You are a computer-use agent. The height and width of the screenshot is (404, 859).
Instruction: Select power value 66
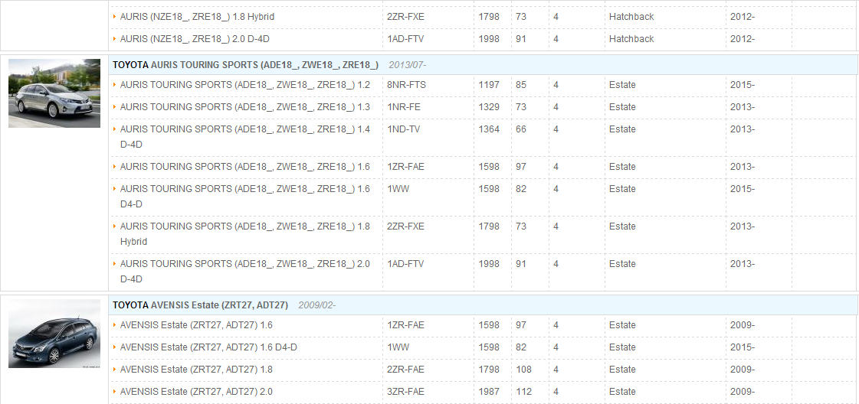click(521, 129)
